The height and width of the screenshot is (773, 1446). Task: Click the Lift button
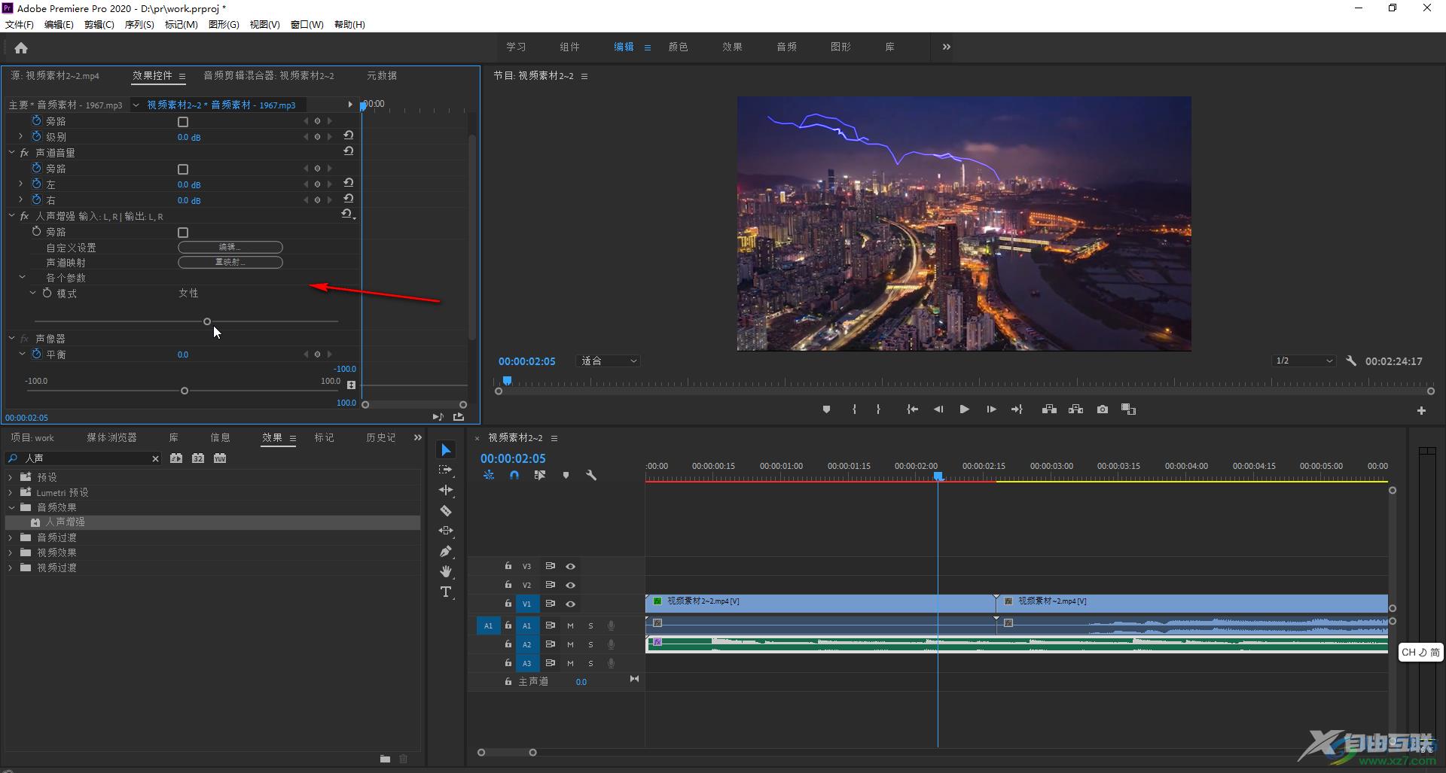pyautogui.click(x=1049, y=409)
